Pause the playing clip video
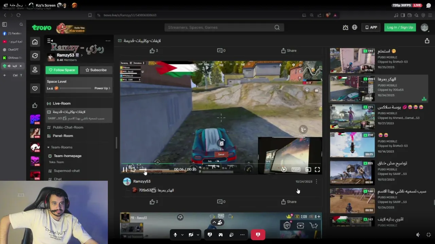The width and height of the screenshot is (435, 244). [x=125, y=169]
